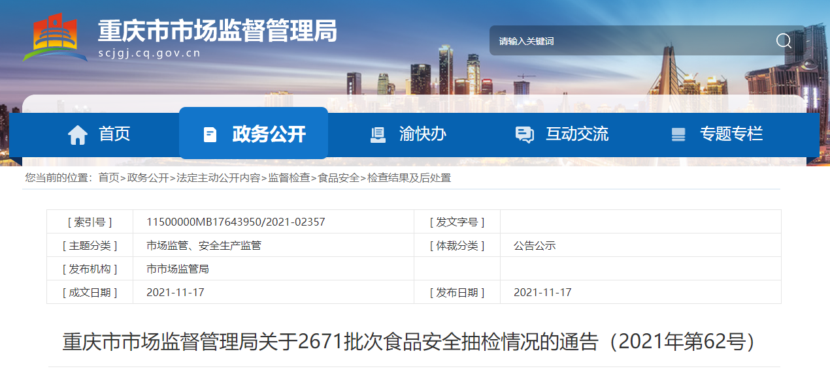Click the stacked icon beside 专题专栏
The image size is (830, 375).
678,134
